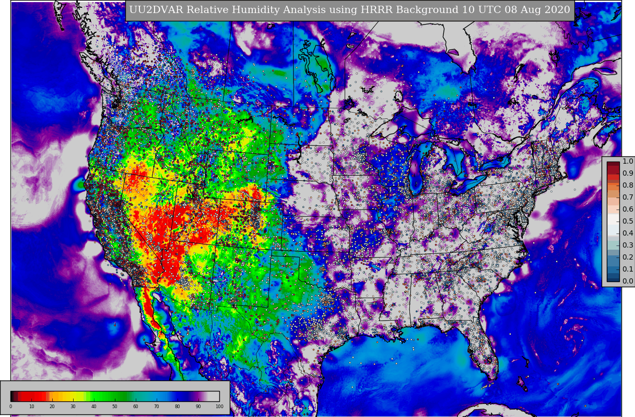Viewport: 635px width, 417px height.
Task: Click the "0.5" label on right colorbar
Action: 627,222
